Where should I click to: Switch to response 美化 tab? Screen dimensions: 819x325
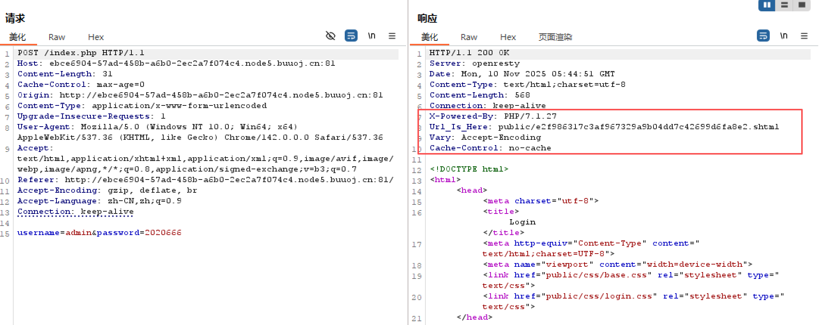(430, 37)
